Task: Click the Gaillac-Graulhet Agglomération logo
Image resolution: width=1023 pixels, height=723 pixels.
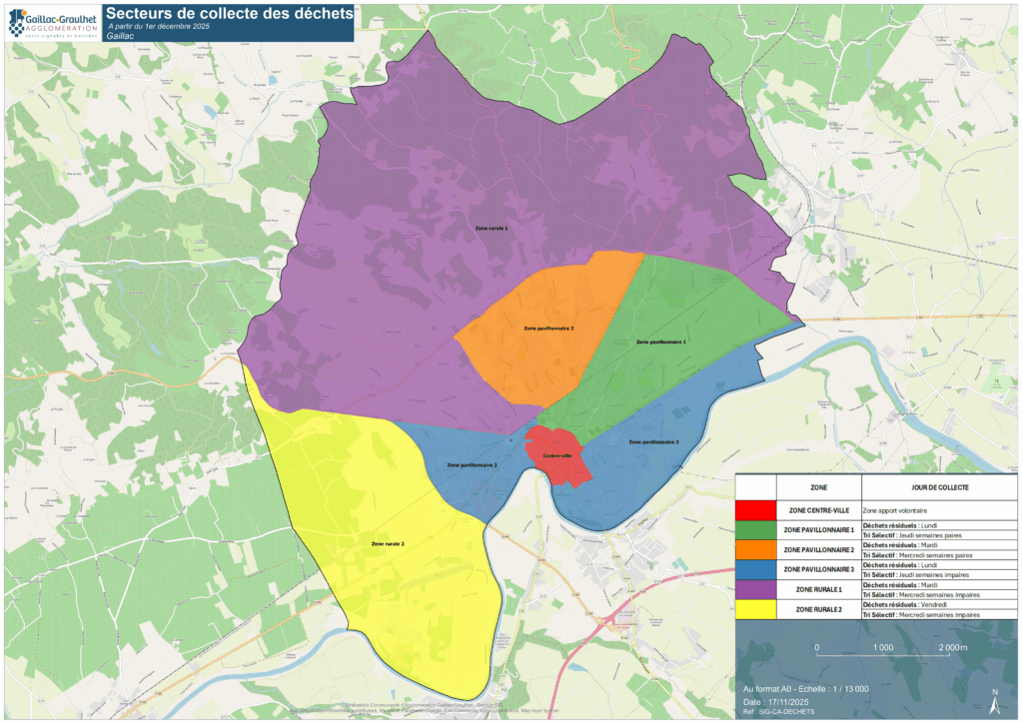Action: (x=53, y=22)
